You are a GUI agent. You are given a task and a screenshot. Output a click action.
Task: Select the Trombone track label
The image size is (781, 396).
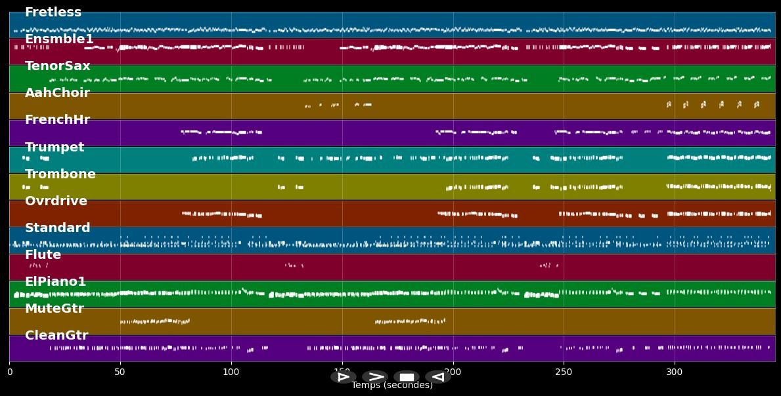[60, 174]
